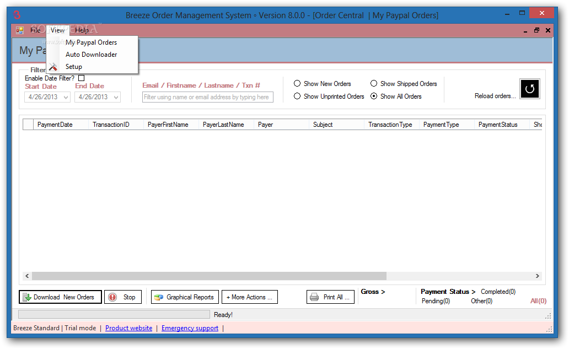Sort by Subject column header
569x349 pixels.
(x=336, y=125)
